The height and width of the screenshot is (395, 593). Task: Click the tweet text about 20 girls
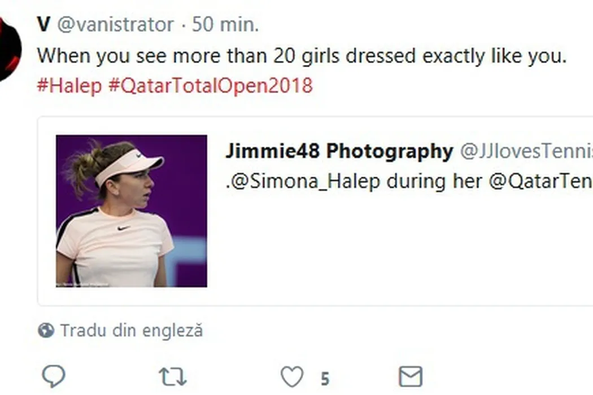(302, 56)
